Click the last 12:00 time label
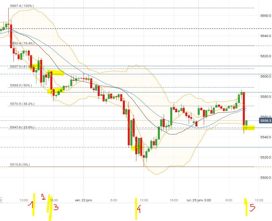The height and width of the screenshot is (221, 272). (x=259, y=200)
